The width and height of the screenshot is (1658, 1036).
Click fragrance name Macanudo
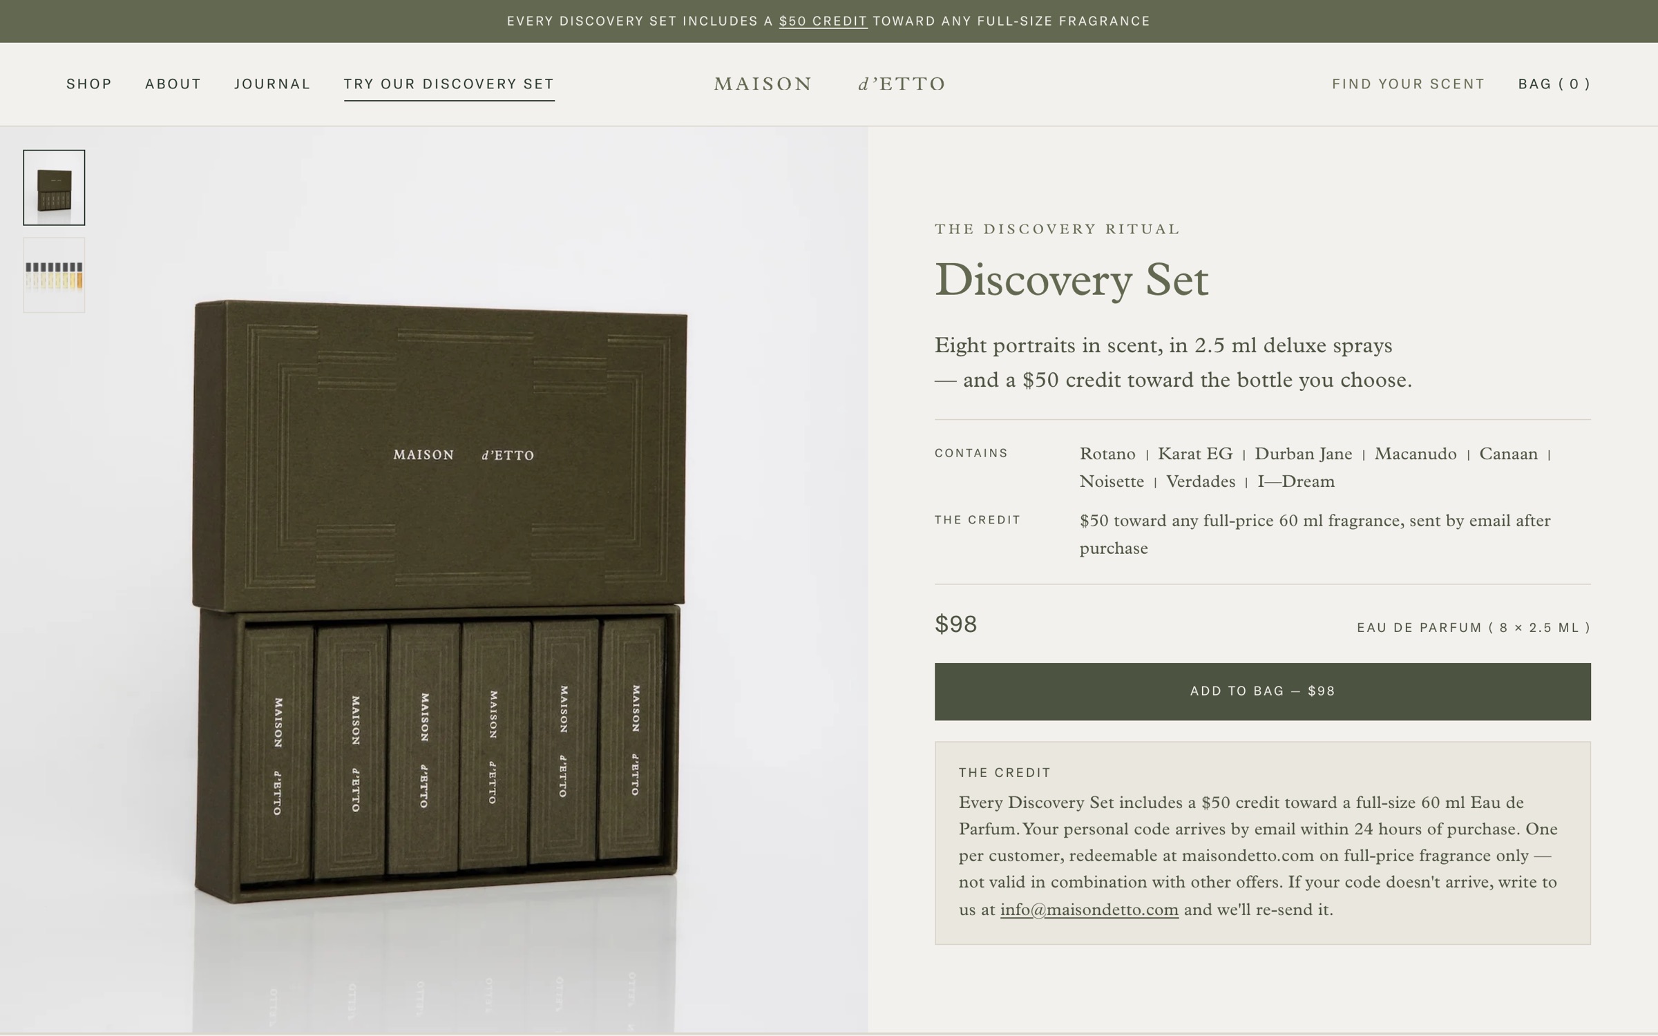[1416, 454]
